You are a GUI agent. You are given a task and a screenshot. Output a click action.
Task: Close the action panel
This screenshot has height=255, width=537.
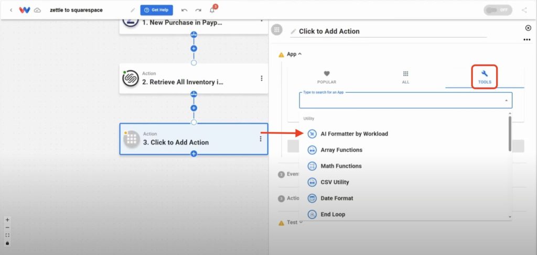[x=528, y=28]
